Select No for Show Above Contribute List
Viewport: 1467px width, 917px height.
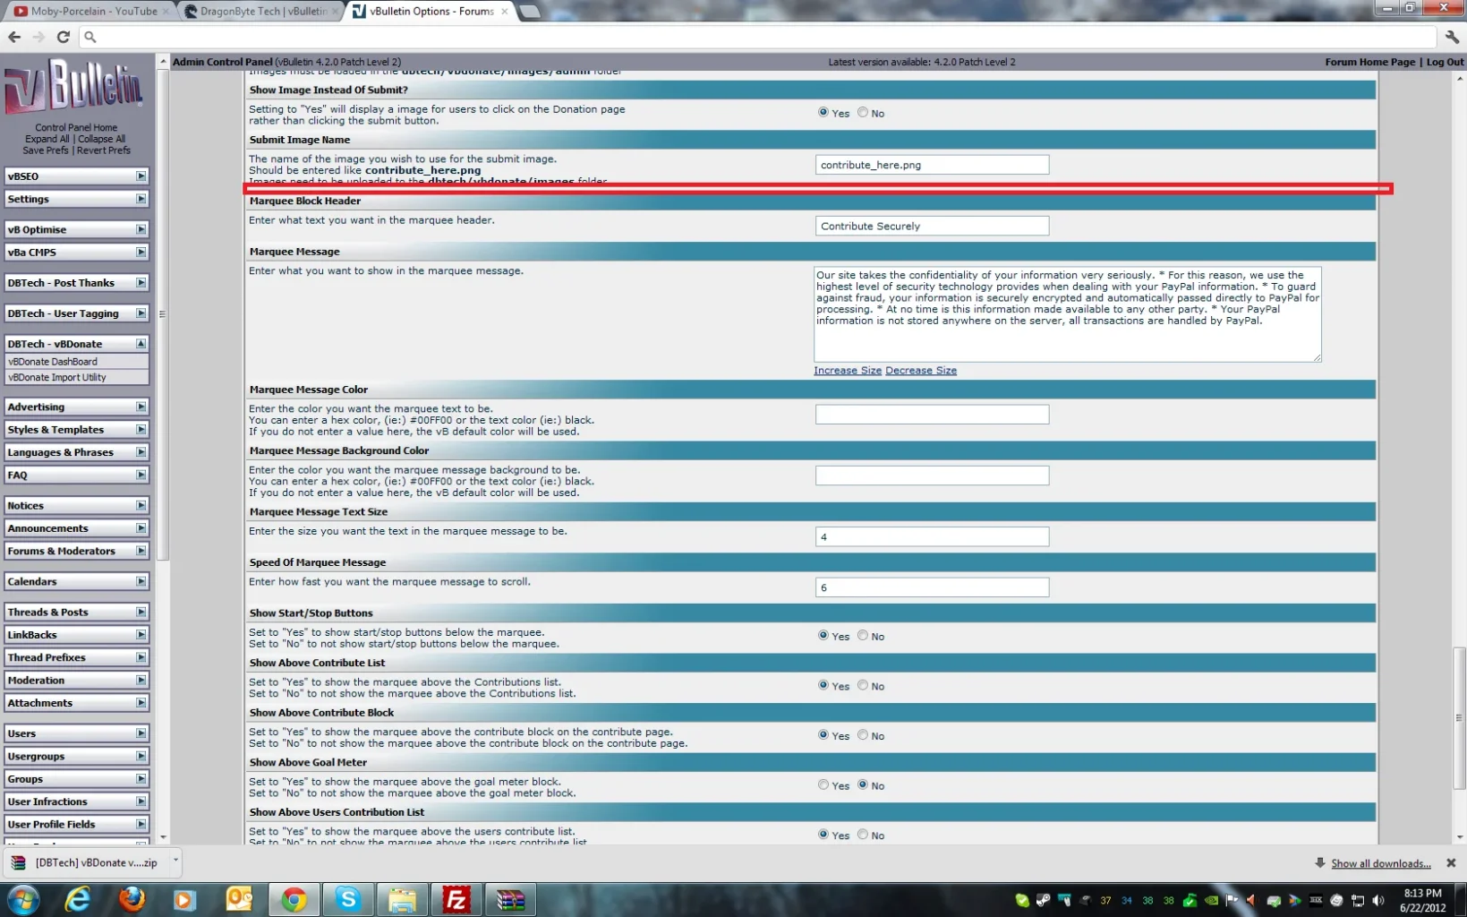[863, 685]
